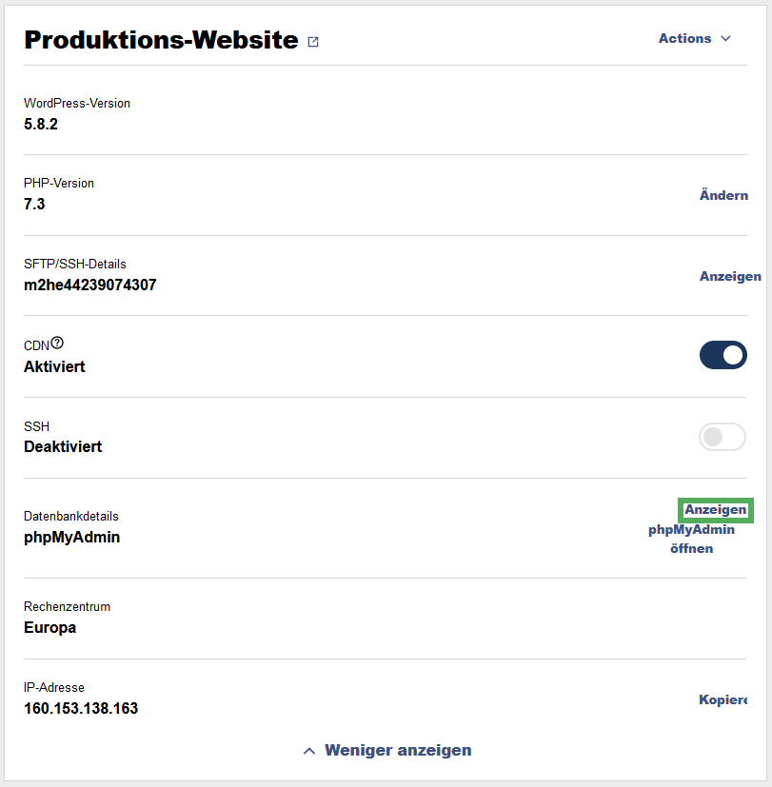772x787 pixels.
Task: Open the external link icon beside Produktions-Website
Action: 313,42
